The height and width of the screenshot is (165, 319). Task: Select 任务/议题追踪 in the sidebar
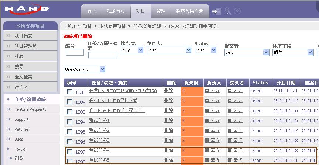coord(30,99)
